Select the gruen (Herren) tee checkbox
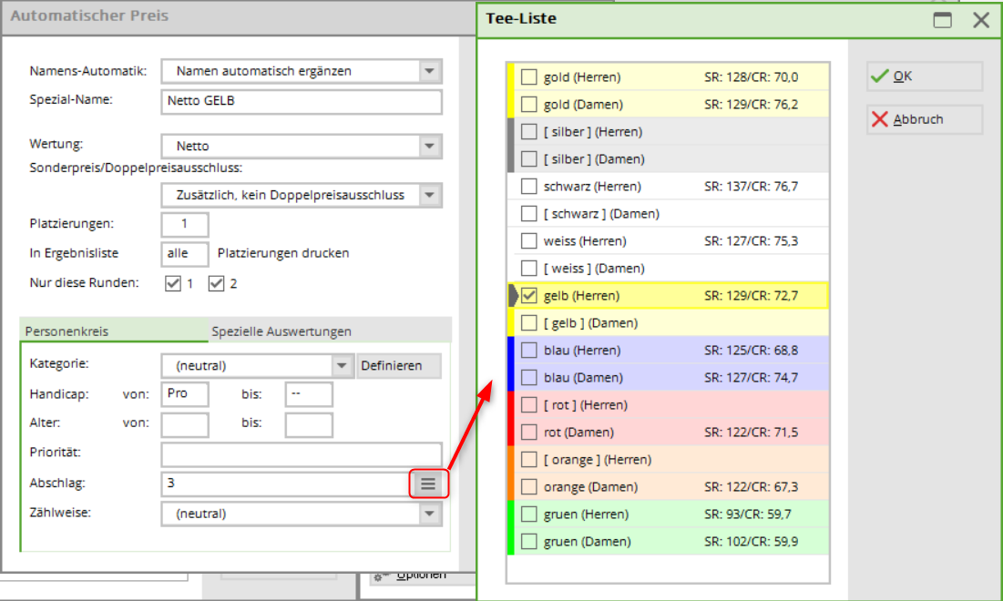This screenshot has width=1003, height=601. (529, 514)
